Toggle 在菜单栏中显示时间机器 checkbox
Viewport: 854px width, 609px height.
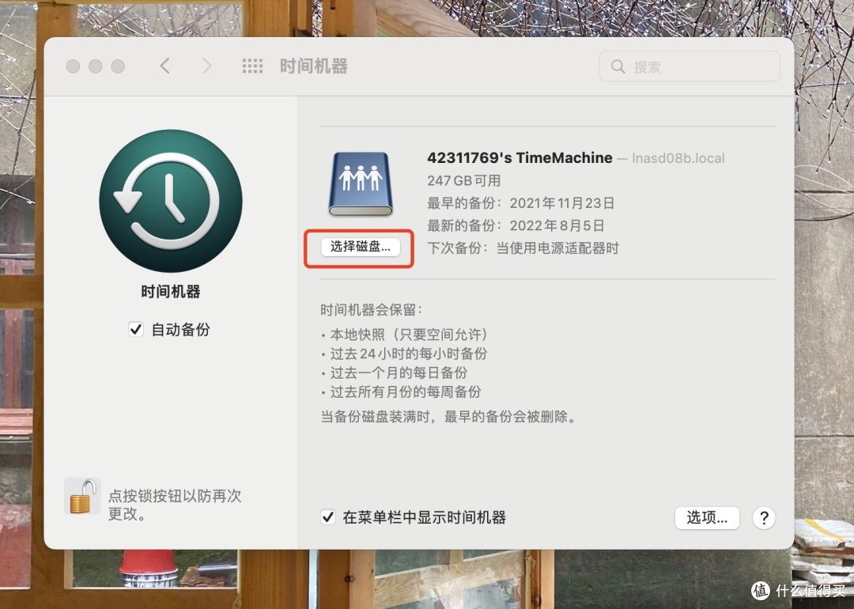pos(328,517)
